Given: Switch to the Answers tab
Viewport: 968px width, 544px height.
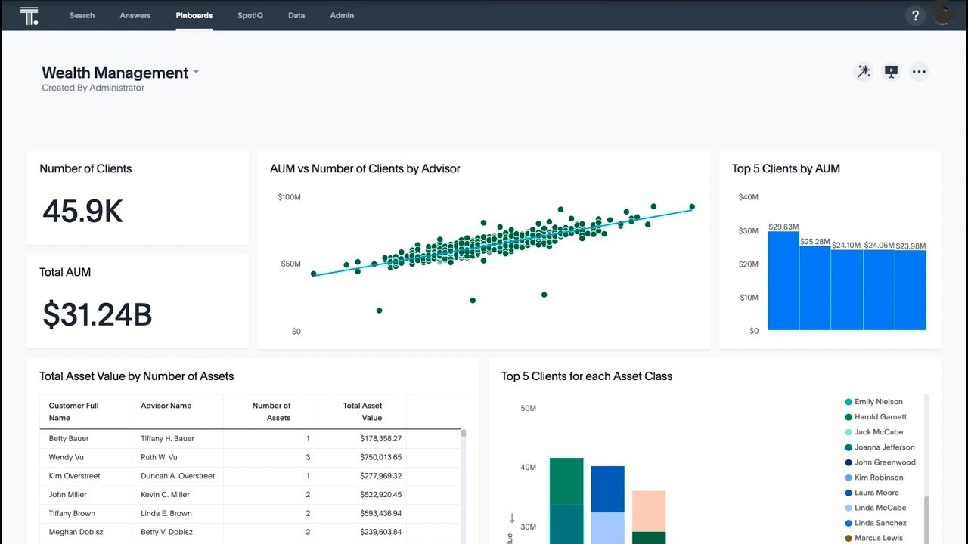Looking at the screenshot, I should click(x=135, y=15).
